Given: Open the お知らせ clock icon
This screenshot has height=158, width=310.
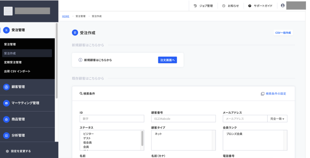Looking at the screenshot, I should click(224, 6).
